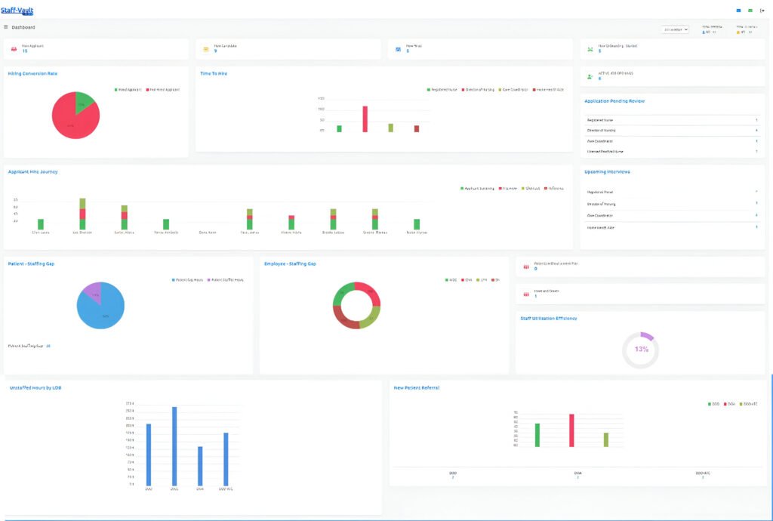Click the New Hires card icon
This screenshot has width=773, height=521.
tap(398, 49)
